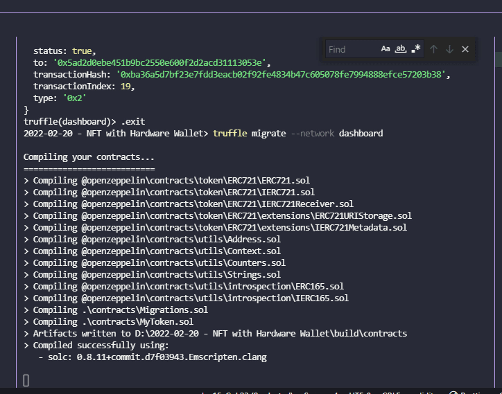The height and width of the screenshot is (394, 502).
Task: Click the type '0x2' value
Action: [x=75, y=98]
